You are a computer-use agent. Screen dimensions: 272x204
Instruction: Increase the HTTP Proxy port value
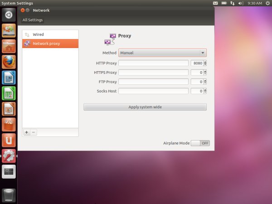click(205, 62)
